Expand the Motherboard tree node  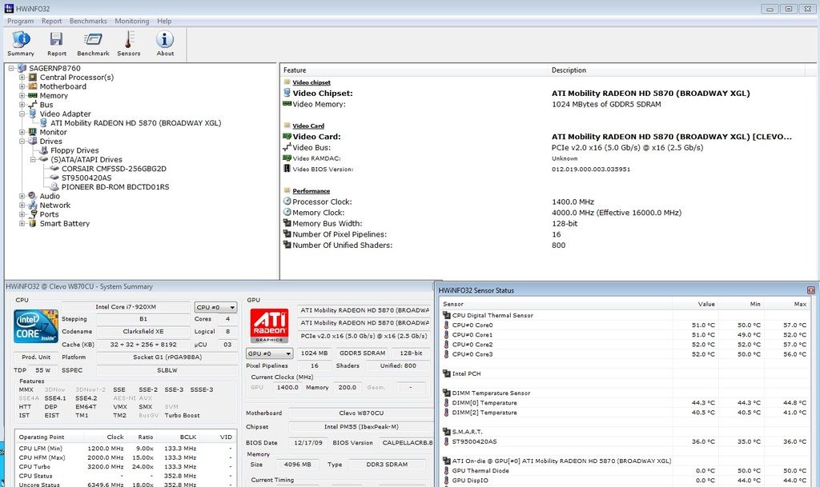(x=22, y=86)
